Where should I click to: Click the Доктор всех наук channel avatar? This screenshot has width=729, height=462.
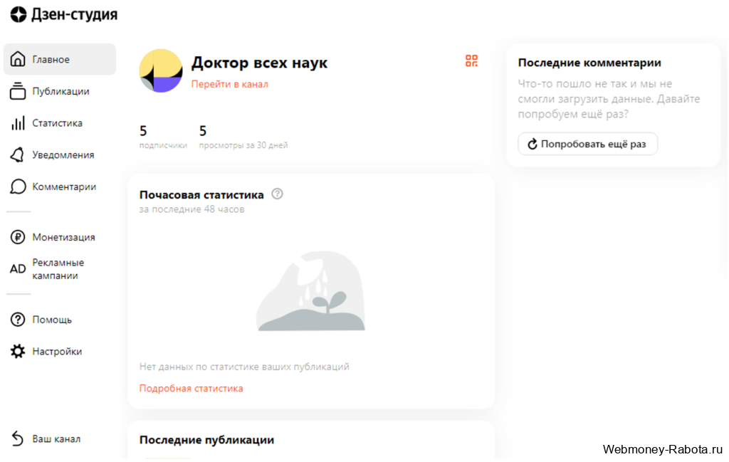tap(161, 70)
